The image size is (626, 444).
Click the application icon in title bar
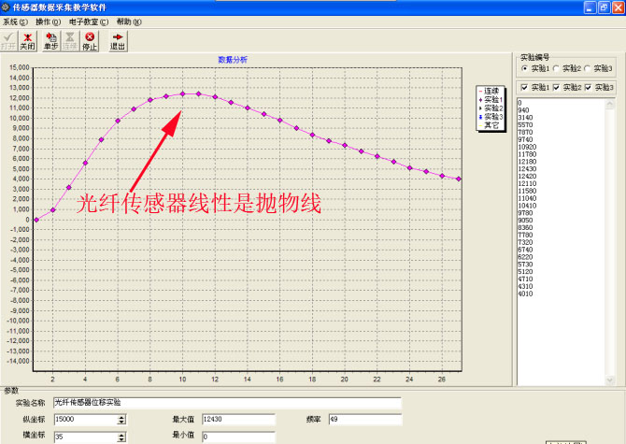[7, 7]
